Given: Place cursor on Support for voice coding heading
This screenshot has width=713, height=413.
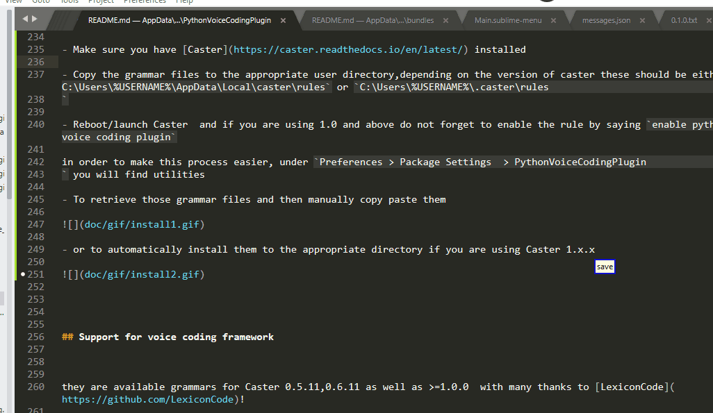Looking at the screenshot, I should click(x=176, y=337).
